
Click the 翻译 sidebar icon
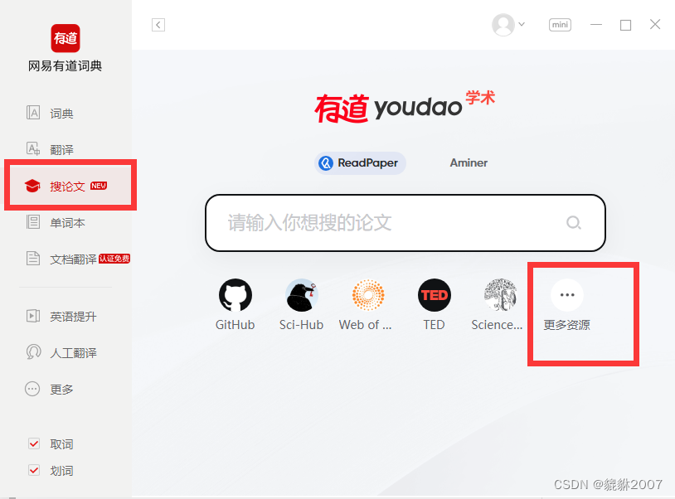pos(33,149)
